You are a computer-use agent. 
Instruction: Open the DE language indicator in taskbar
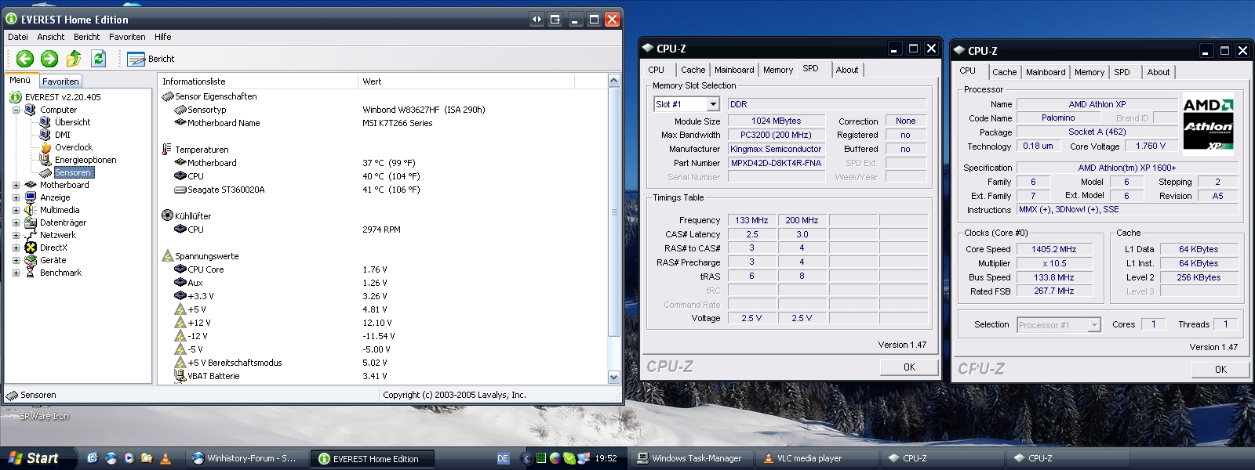pos(503,458)
